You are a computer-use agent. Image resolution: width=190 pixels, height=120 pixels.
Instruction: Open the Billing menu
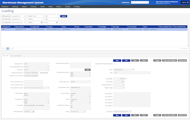click(x=51, y=7)
